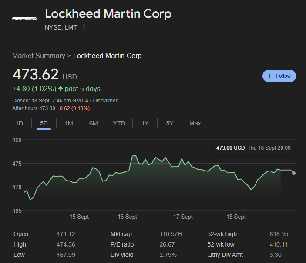The width and height of the screenshot is (306, 263).
Task: Click the 52-wk high label
Action: click(222, 234)
